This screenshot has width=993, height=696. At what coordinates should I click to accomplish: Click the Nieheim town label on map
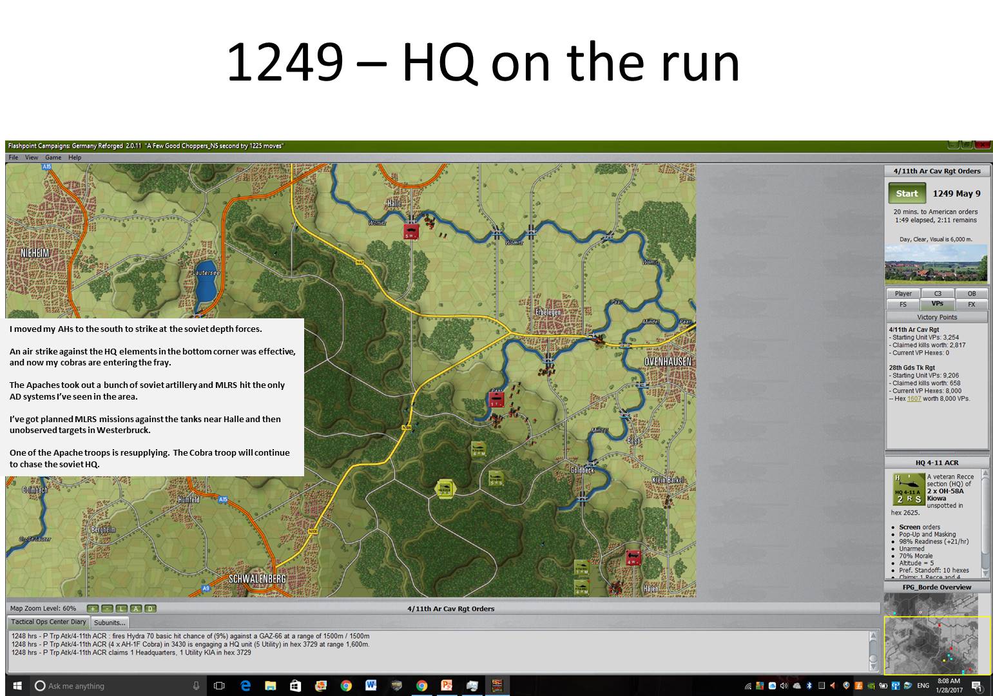tap(35, 253)
